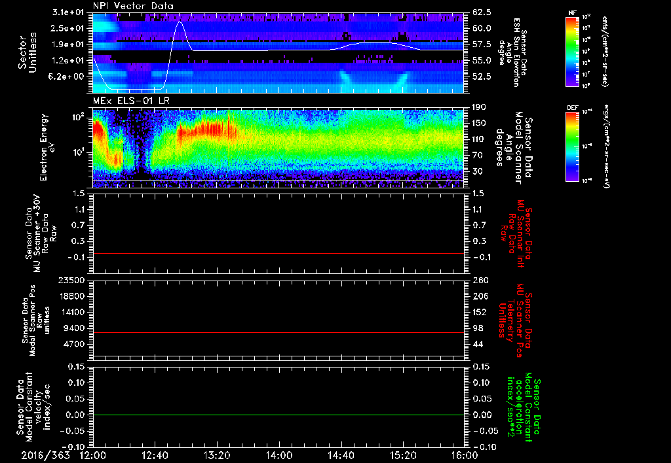Click the 12:00 time axis tick label
The height and width of the screenshot is (463, 671).
coord(93,455)
